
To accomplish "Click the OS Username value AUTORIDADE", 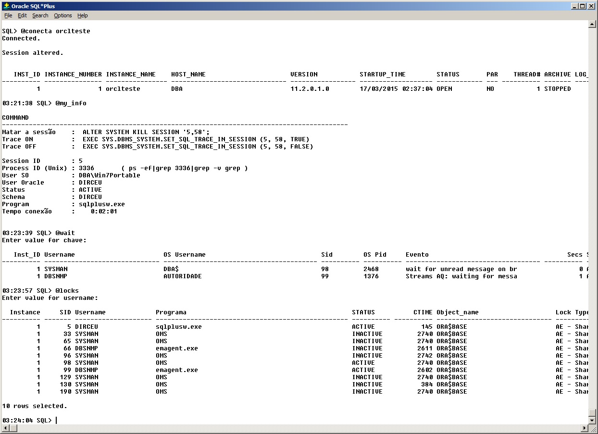I will click(x=183, y=276).
